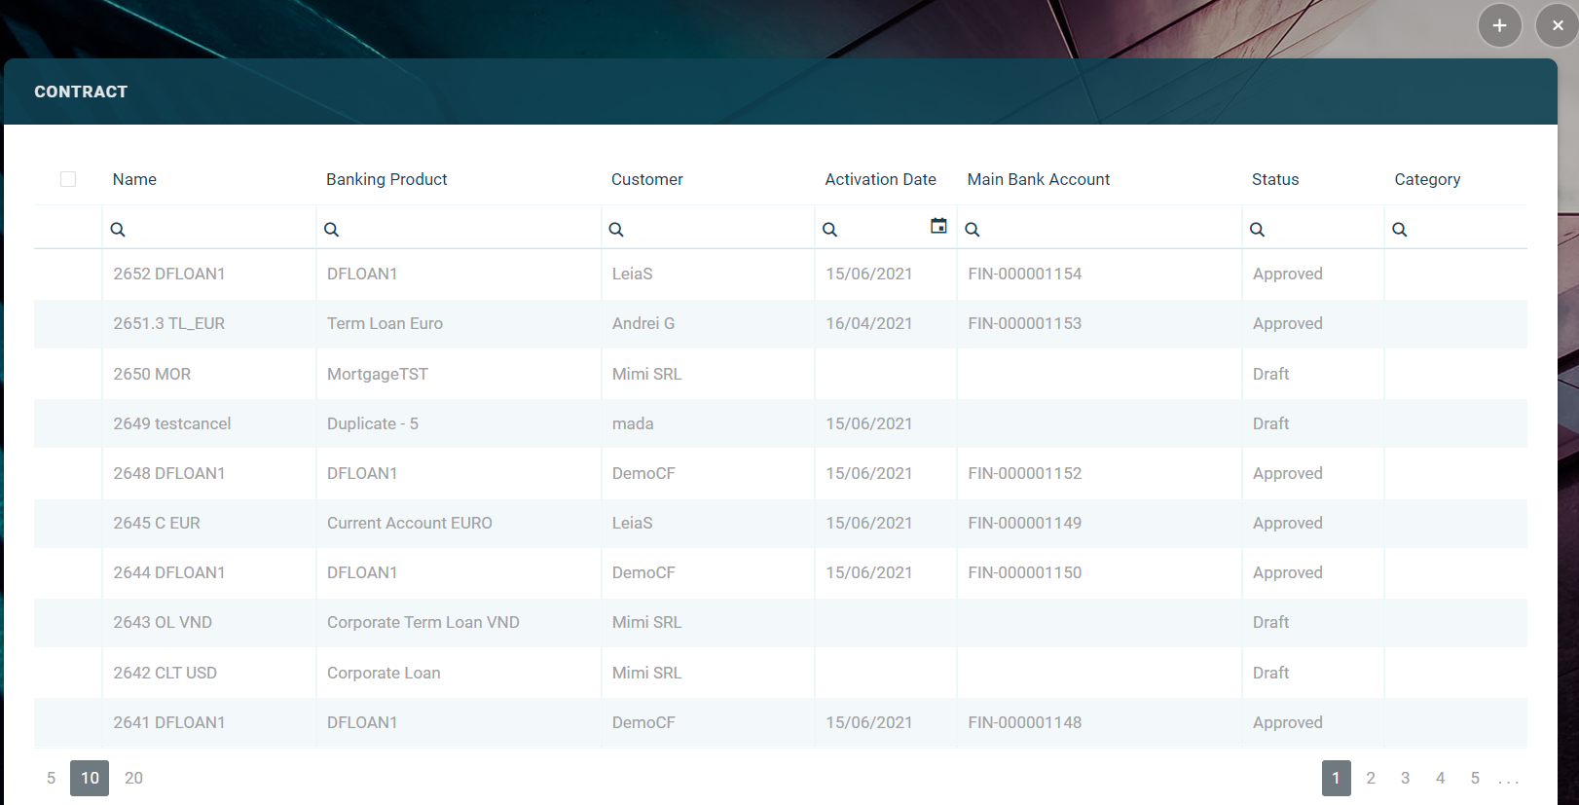This screenshot has height=805, width=1579.
Task: Click the plus icon to add contract
Action: pos(1499,25)
